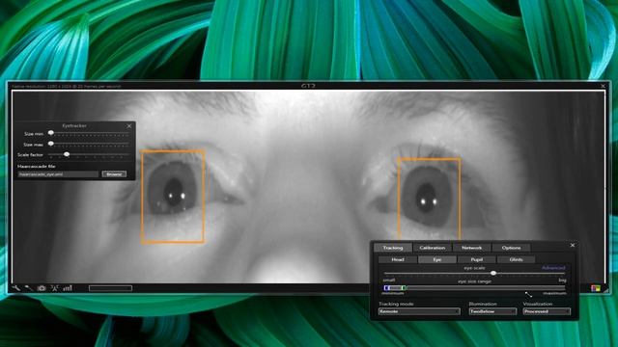
Task: Close the Eyetracker panel
Action: [x=129, y=126]
